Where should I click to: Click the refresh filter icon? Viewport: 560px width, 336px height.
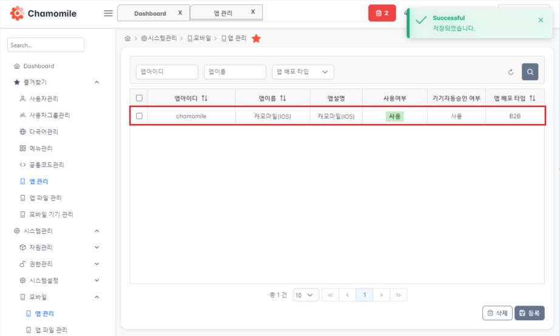[x=511, y=72]
